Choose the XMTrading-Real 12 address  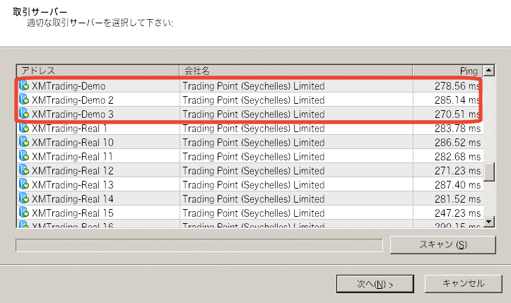[x=72, y=171]
